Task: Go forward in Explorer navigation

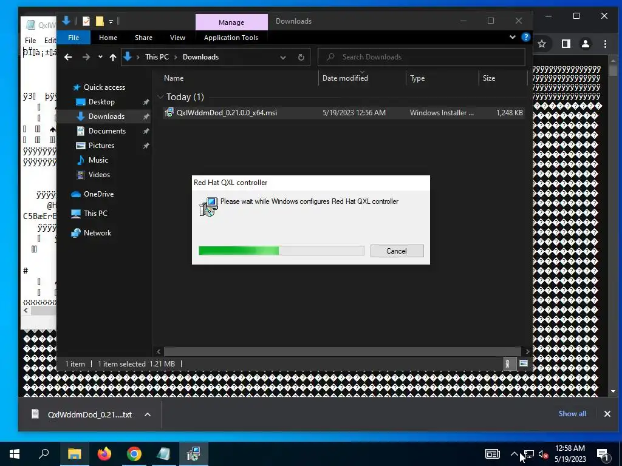Action: coord(86,57)
